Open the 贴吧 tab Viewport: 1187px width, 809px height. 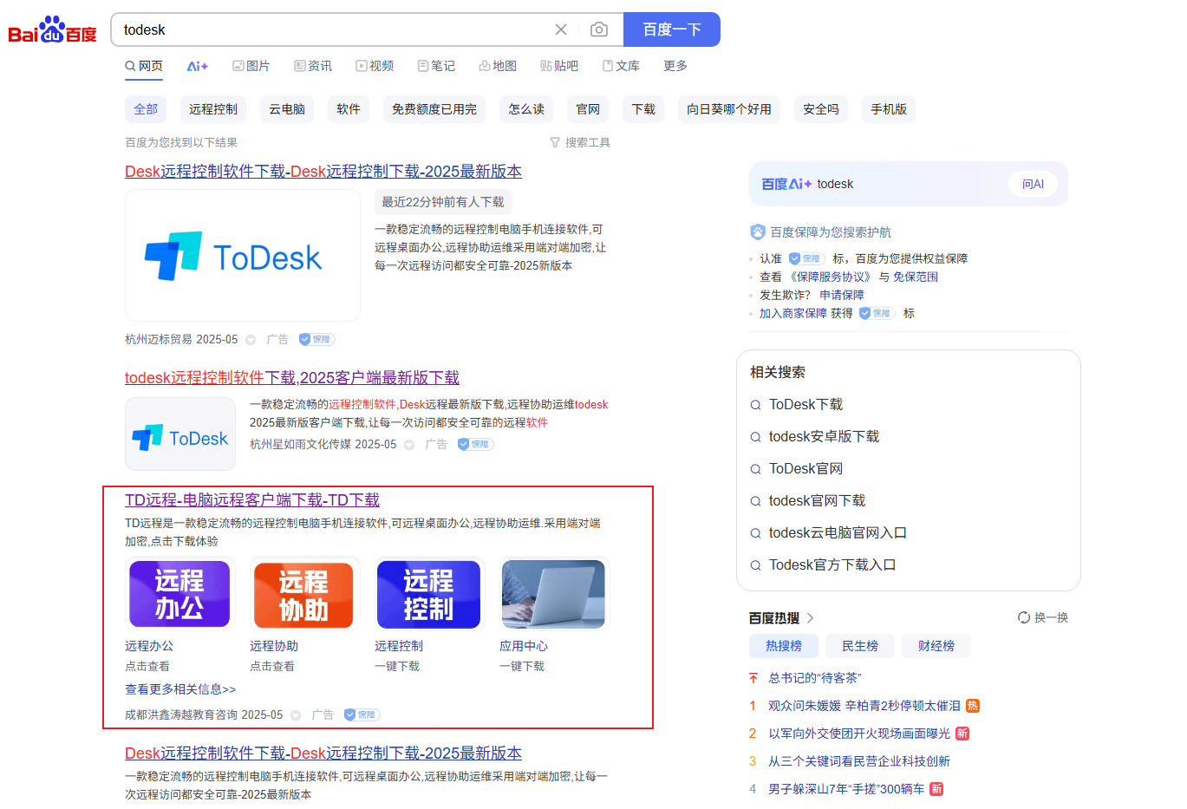559,66
